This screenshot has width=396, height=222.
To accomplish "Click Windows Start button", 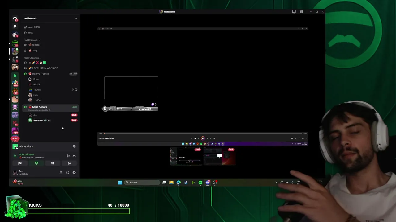I will click(x=120, y=183).
